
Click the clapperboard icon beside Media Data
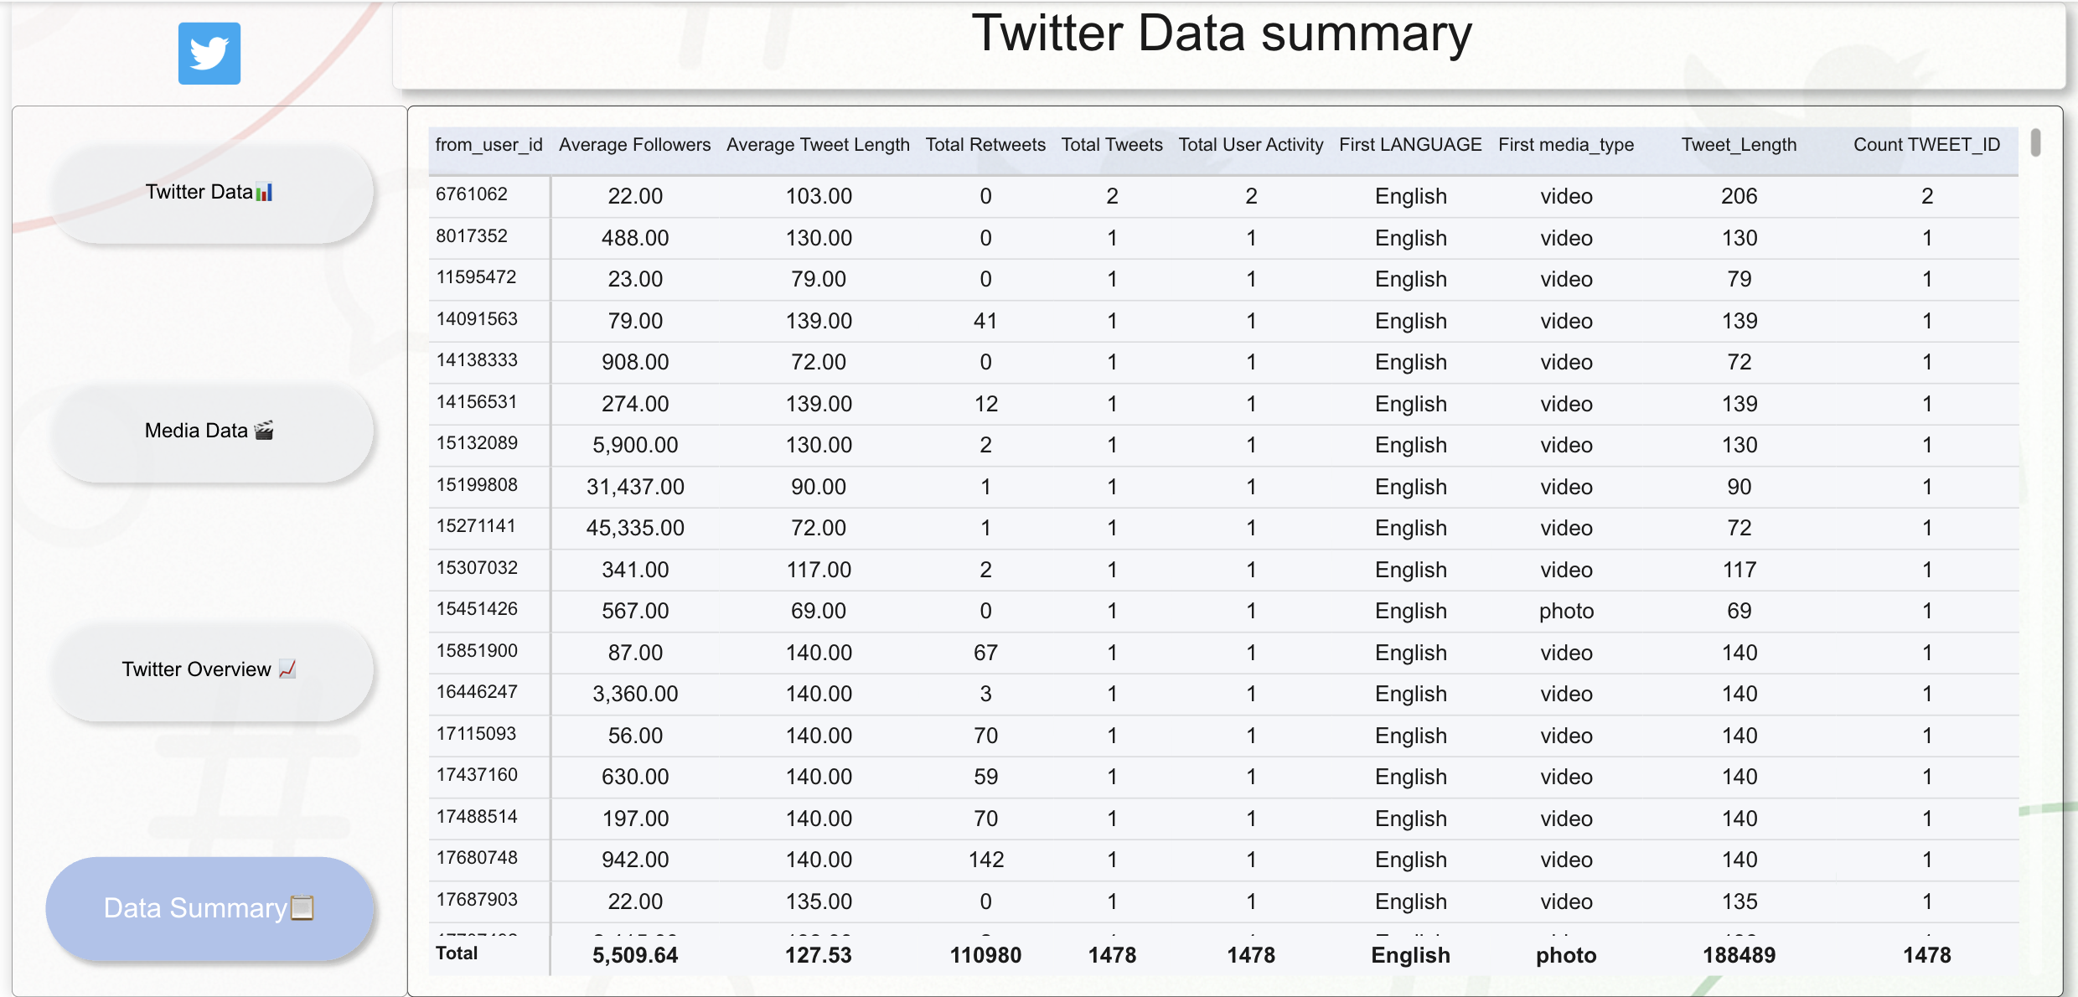click(x=264, y=431)
